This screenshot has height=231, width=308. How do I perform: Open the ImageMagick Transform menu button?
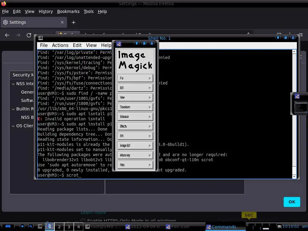tap(135, 107)
